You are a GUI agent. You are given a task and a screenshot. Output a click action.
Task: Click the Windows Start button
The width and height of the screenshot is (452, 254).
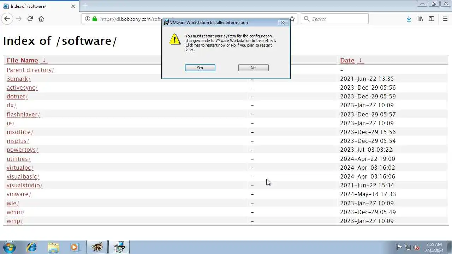(10, 247)
